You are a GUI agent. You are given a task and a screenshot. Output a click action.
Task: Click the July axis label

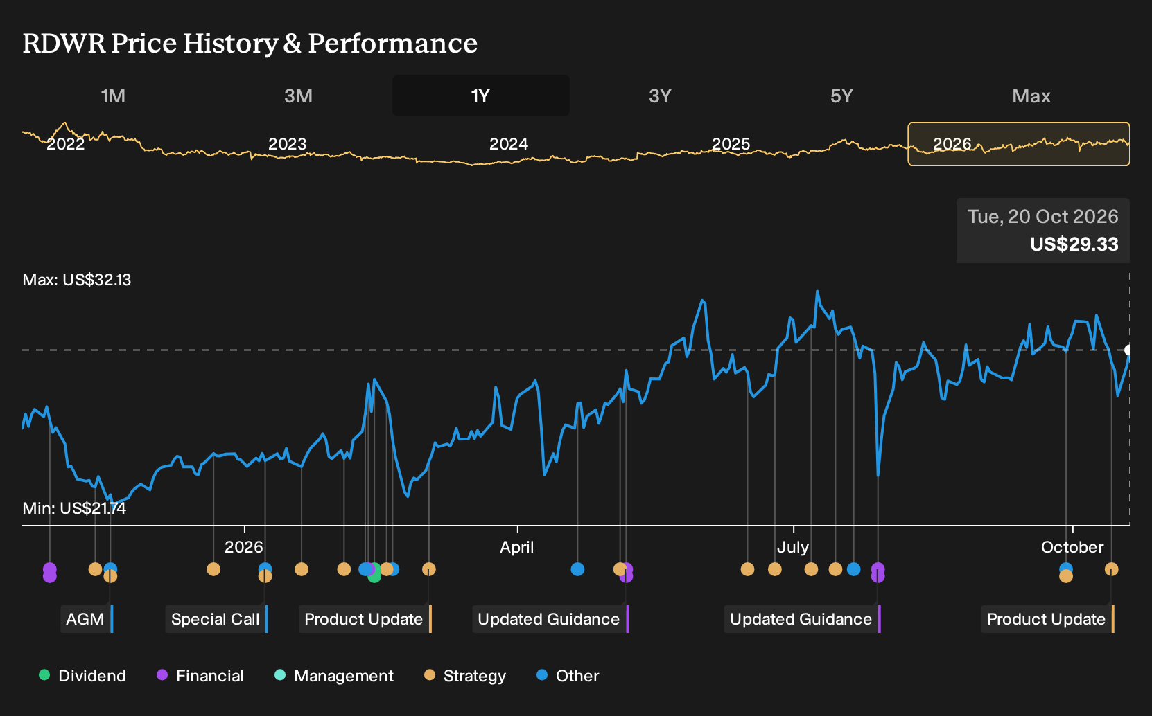point(793,547)
